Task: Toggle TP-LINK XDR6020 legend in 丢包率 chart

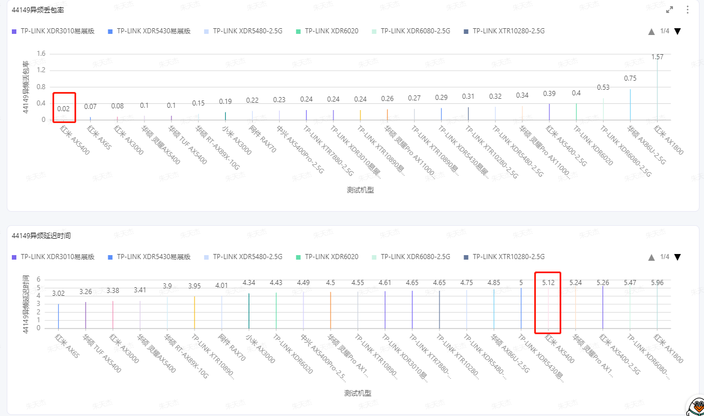Action: (327, 31)
